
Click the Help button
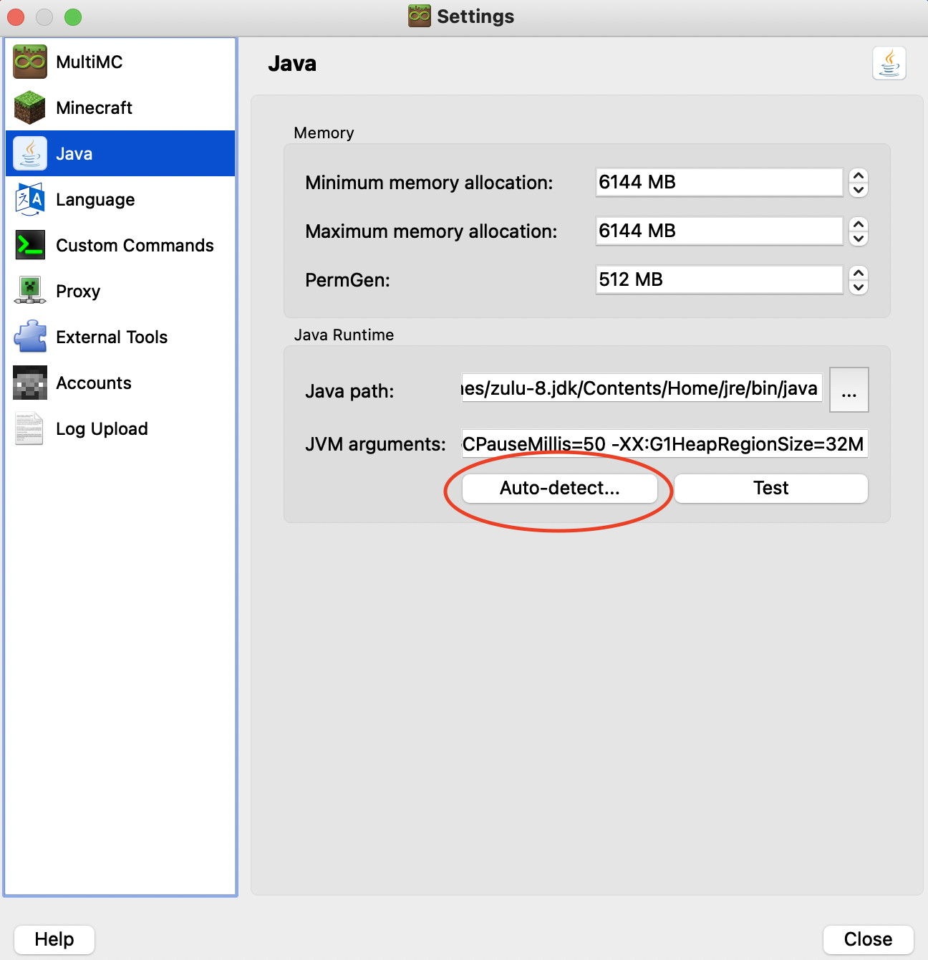click(x=54, y=939)
